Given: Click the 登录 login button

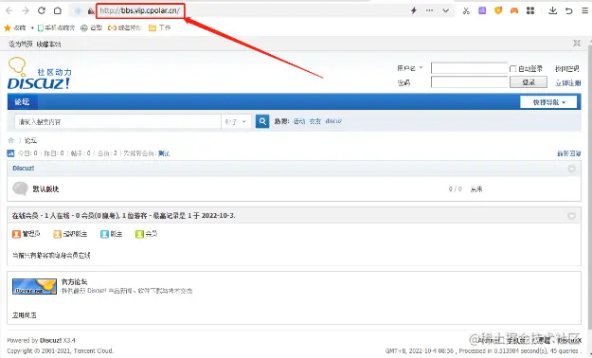Looking at the screenshot, I should click(x=529, y=82).
